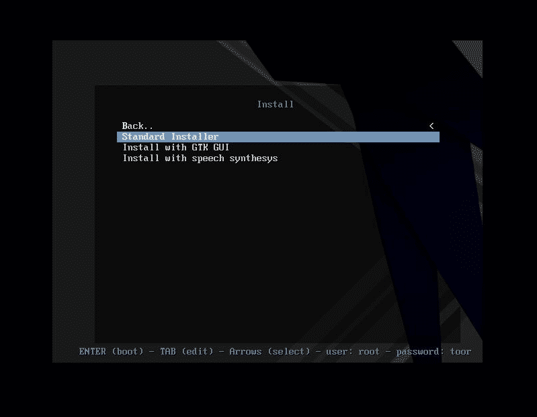
Task: Select Install with GTK GUI
Action: (176, 148)
